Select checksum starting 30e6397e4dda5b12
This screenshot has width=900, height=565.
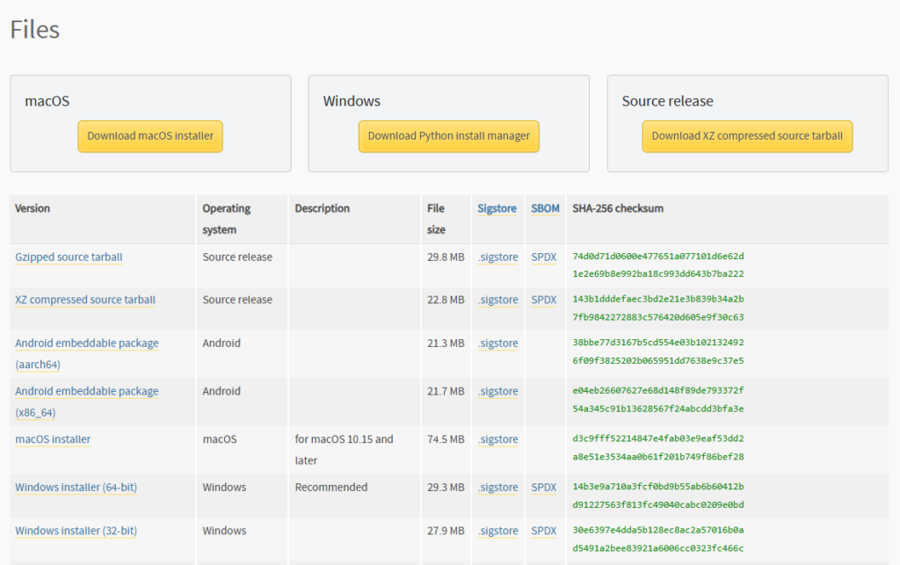point(657,540)
